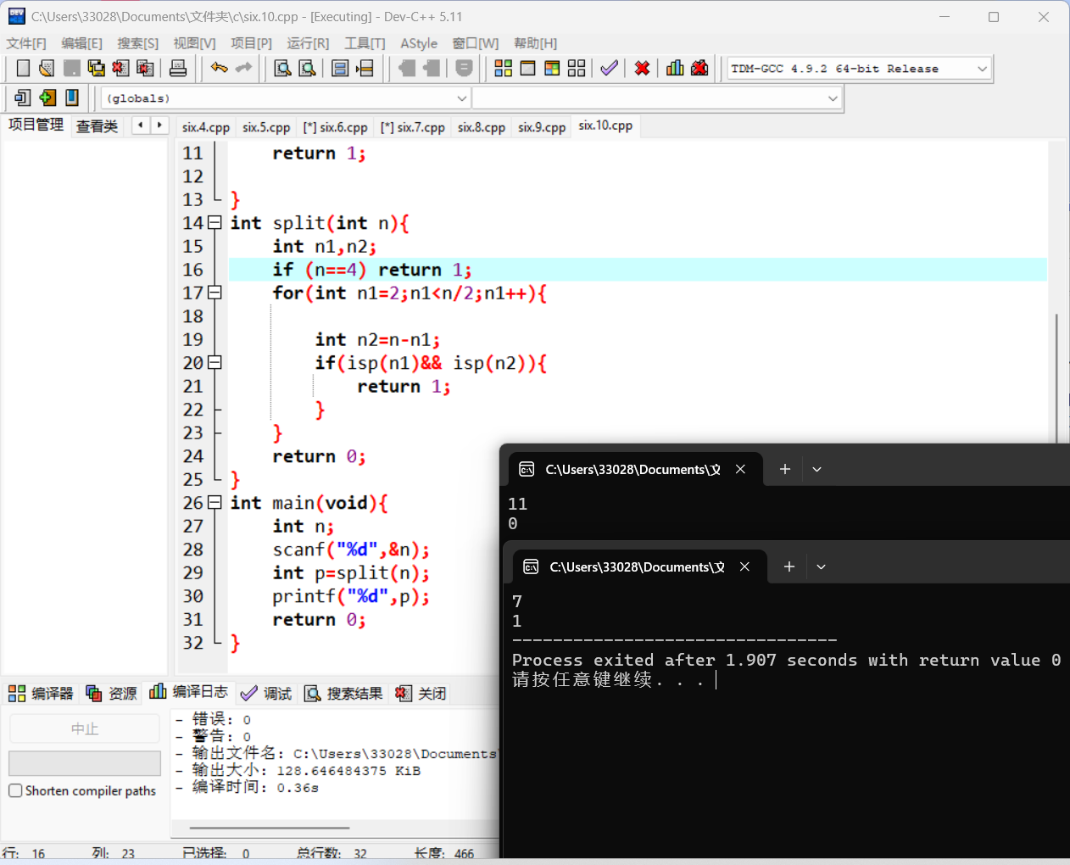Click the Close file toolbar icon
The width and height of the screenshot is (1070, 865).
[120, 69]
